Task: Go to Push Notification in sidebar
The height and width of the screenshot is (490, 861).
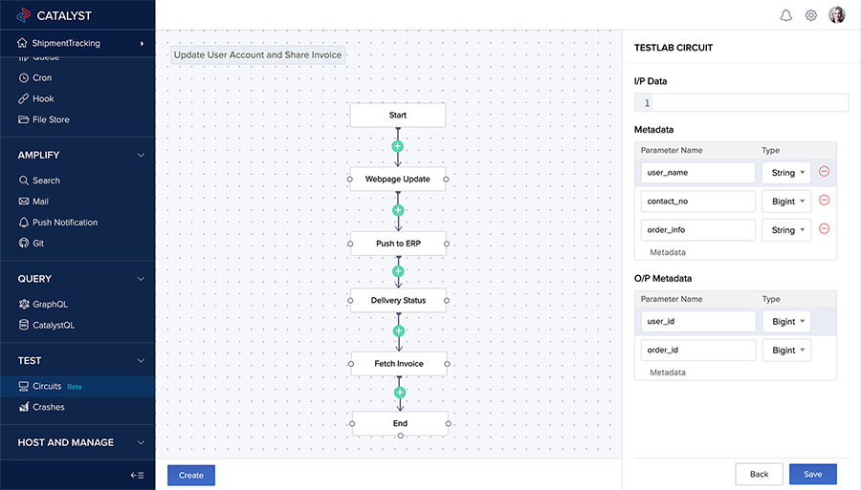Action: coord(64,223)
